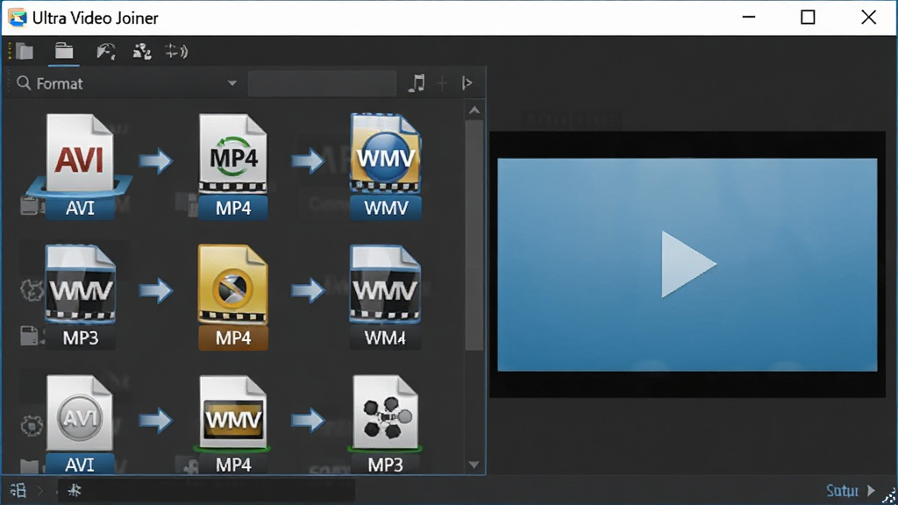Image resolution: width=898 pixels, height=505 pixels.
Task: Click the small play marker icon
Action: (467, 83)
